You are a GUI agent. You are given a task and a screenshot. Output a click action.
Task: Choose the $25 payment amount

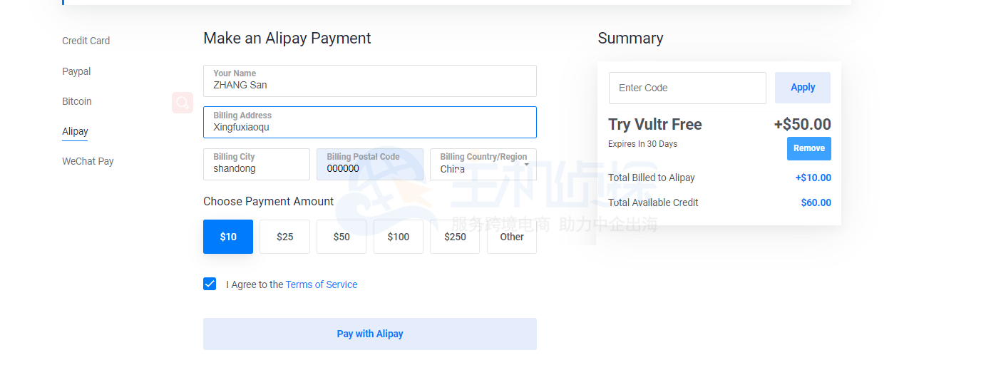click(284, 237)
